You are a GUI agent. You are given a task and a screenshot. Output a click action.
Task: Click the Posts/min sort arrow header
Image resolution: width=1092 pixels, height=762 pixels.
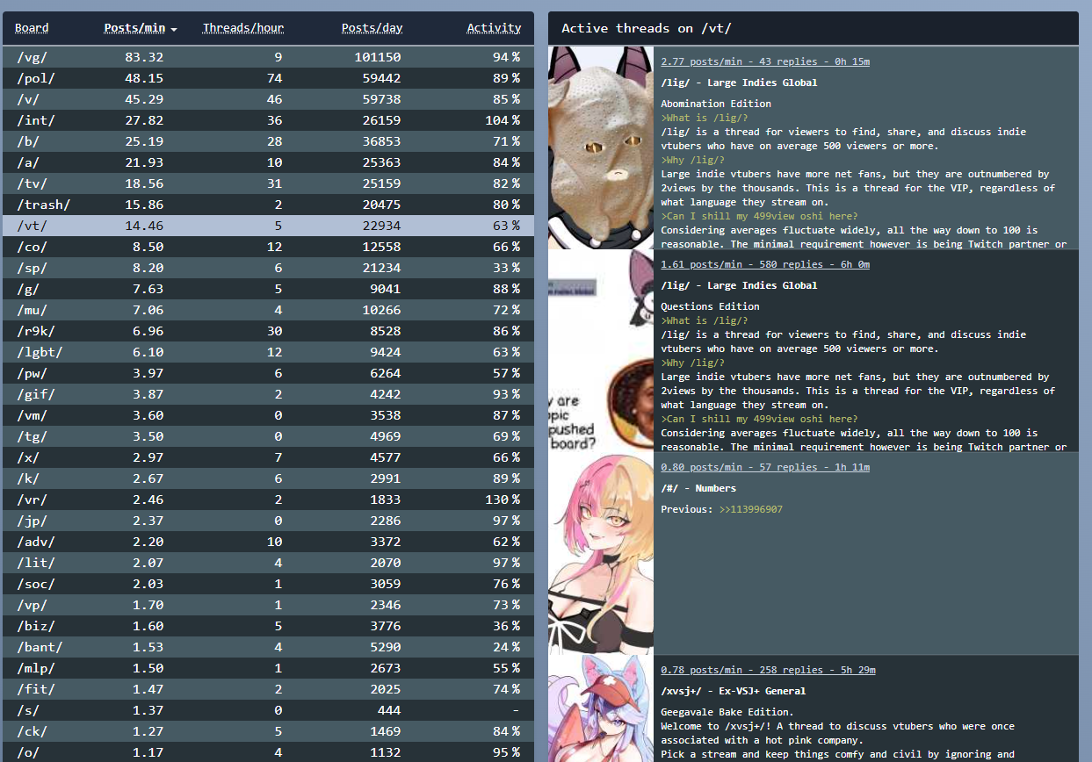point(141,28)
